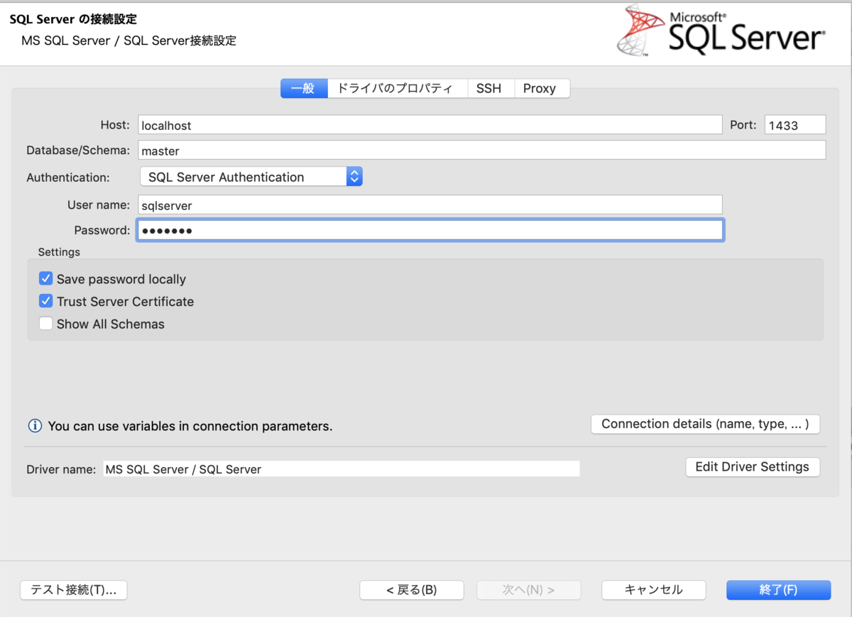Click the キャンセル button
The width and height of the screenshot is (852, 617).
(654, 590)
